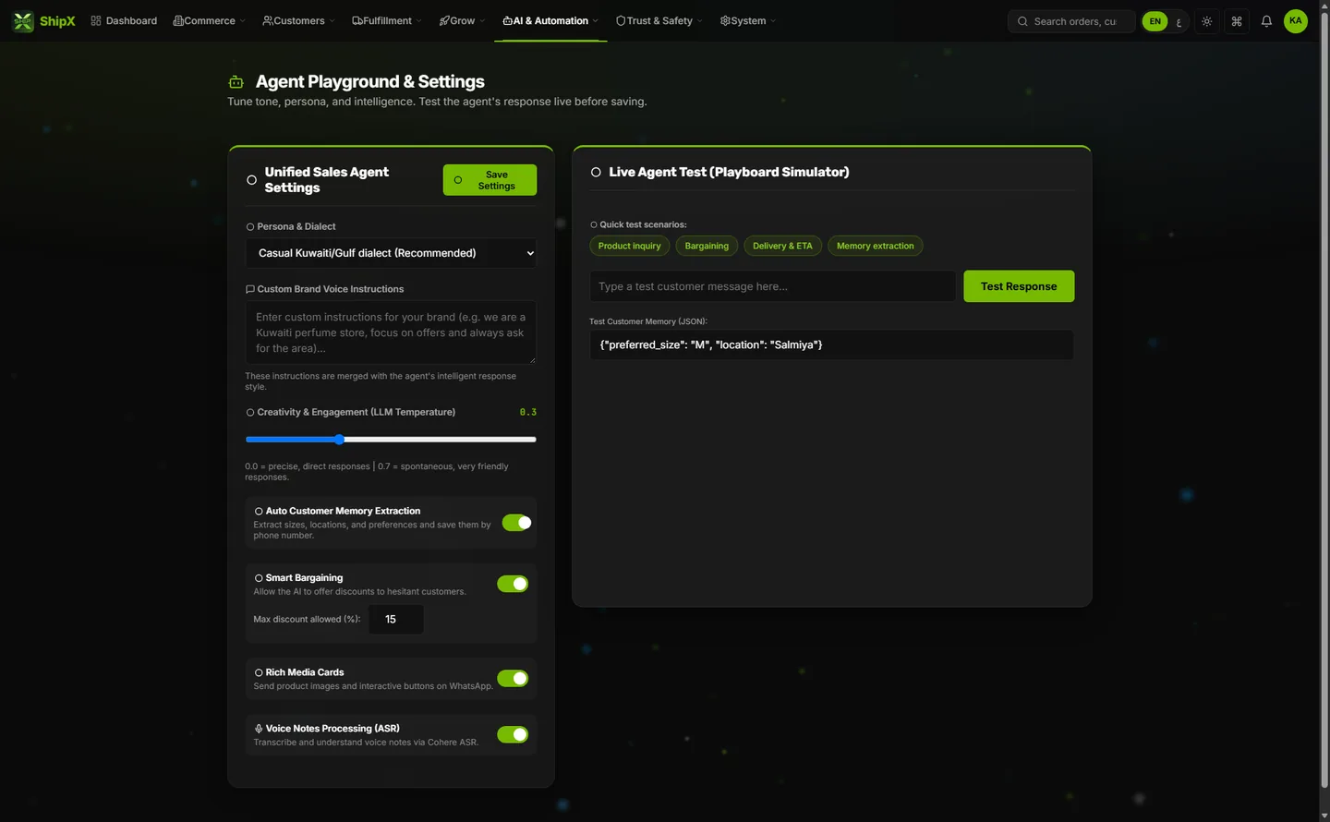Toggle Auto Customer Memory Extraction
The image size is (1330, 822).
[x=516, y=523]
